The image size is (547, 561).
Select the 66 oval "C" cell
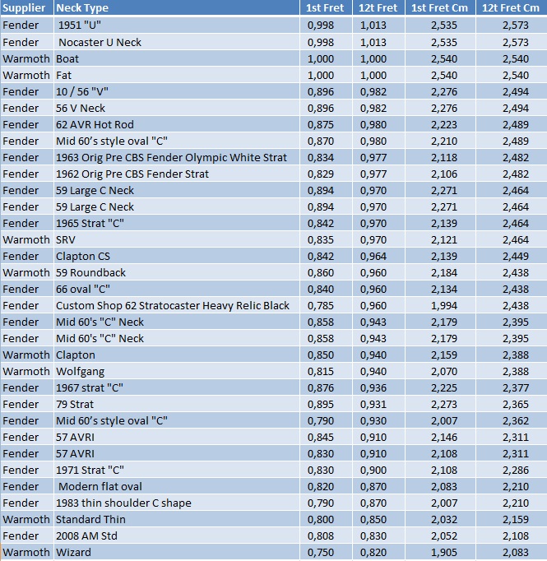(x=177, y=289)
